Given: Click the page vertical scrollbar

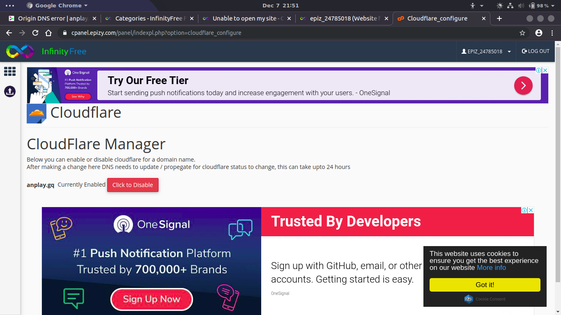Looking at the screenshot, I should (x=558, y=164).
